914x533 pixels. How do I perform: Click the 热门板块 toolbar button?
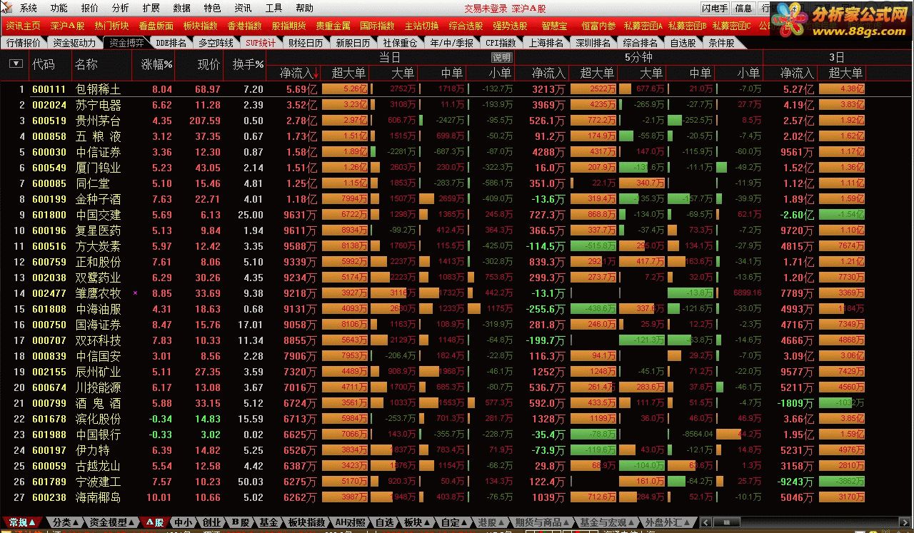(x=111, y=26)
